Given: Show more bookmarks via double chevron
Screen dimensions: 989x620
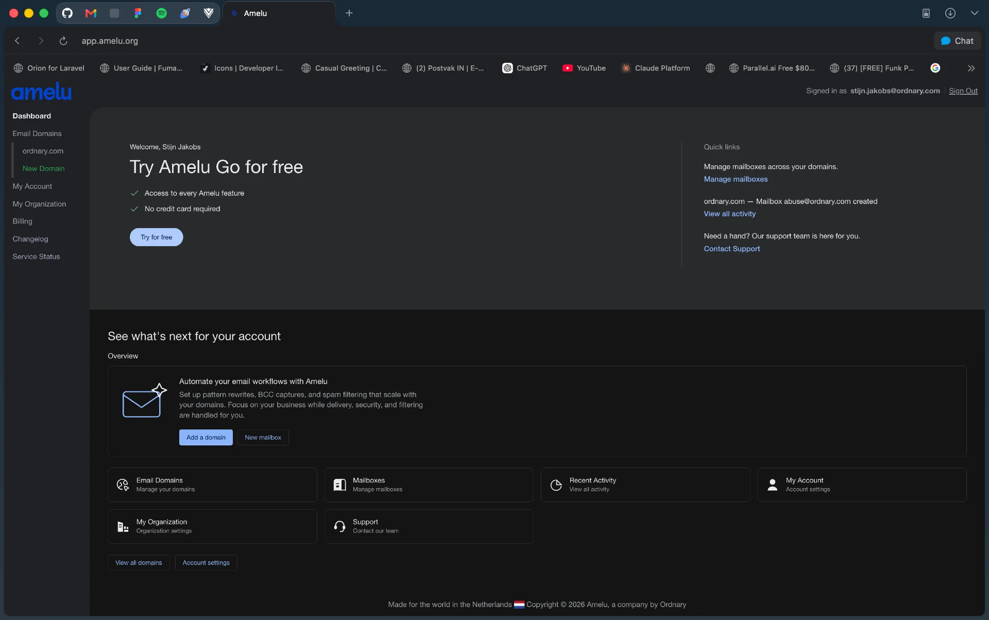Looking at the screenshot, I should pyautogui.click(x=971, y=68).
